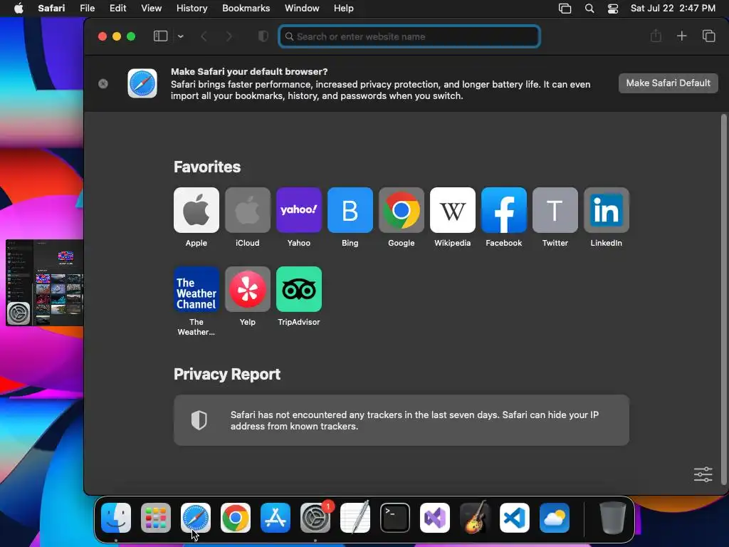Open GarageBand from the Dock
This screenshot has width=729, height=547.
point(475,518)
